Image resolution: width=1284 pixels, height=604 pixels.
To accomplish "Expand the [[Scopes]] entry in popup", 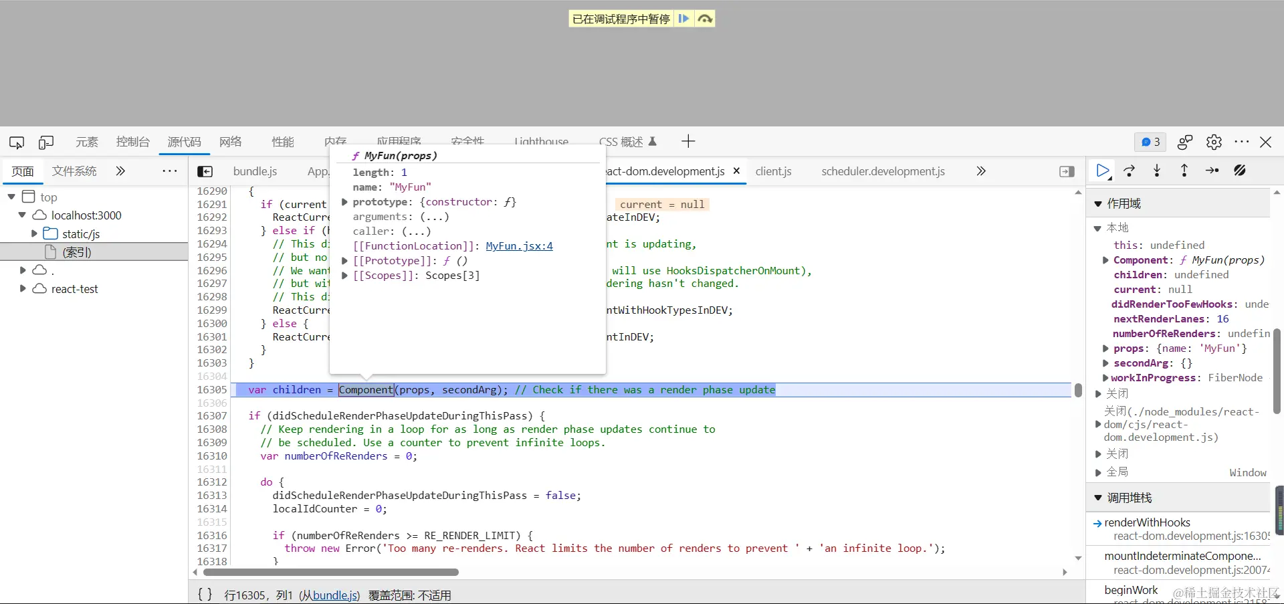I will [x=344, y=276].
